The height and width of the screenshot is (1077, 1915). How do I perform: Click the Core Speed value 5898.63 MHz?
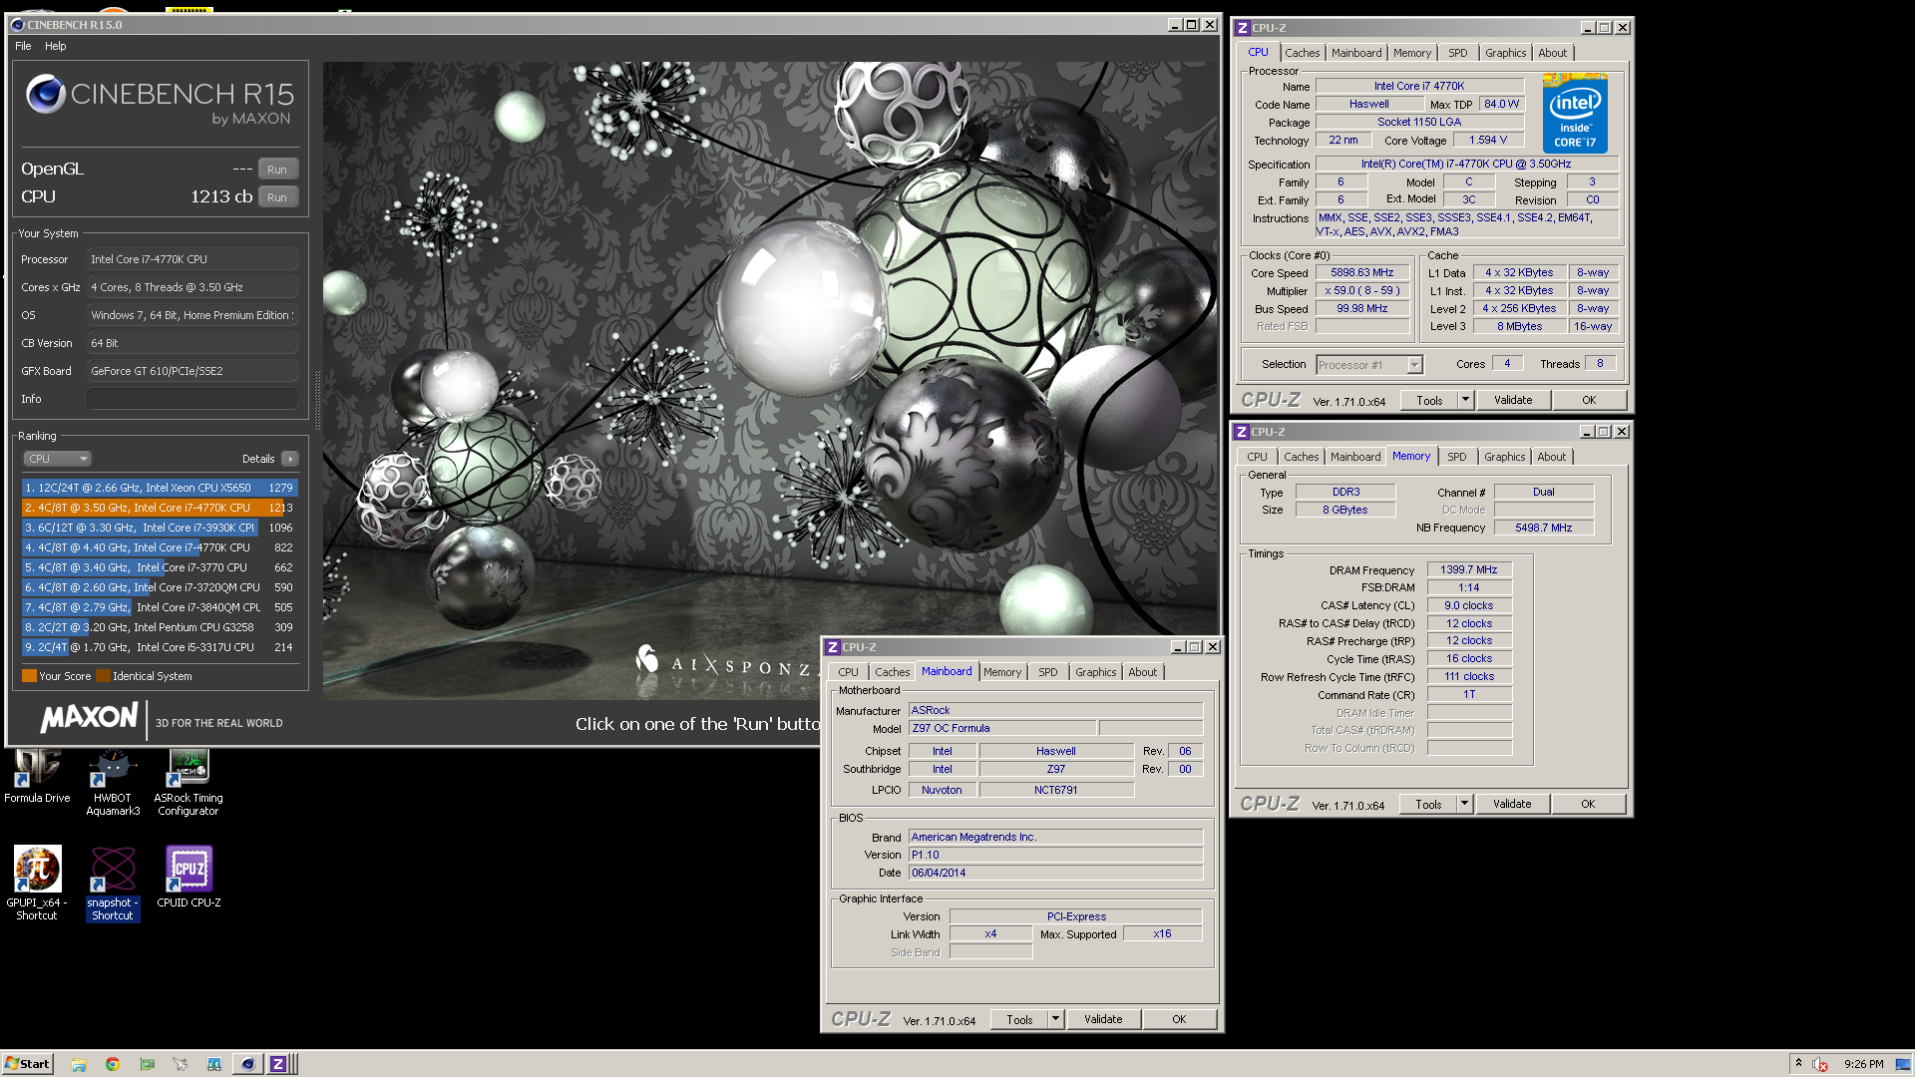(1361, 272)
